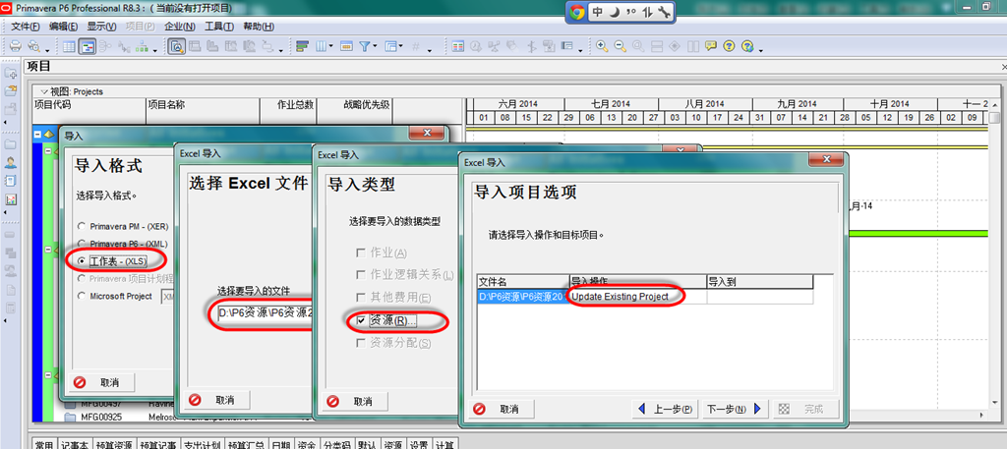Viewport: 1007px width, 449px height.
Task: Click the 导入到 cell in the import table
Action: point(760,297)
